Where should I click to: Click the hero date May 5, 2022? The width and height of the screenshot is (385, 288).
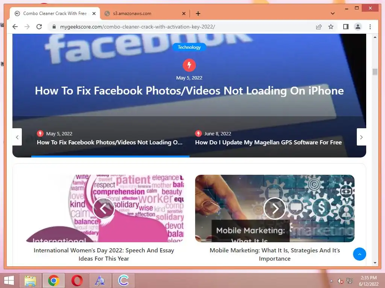click(189, 78)
